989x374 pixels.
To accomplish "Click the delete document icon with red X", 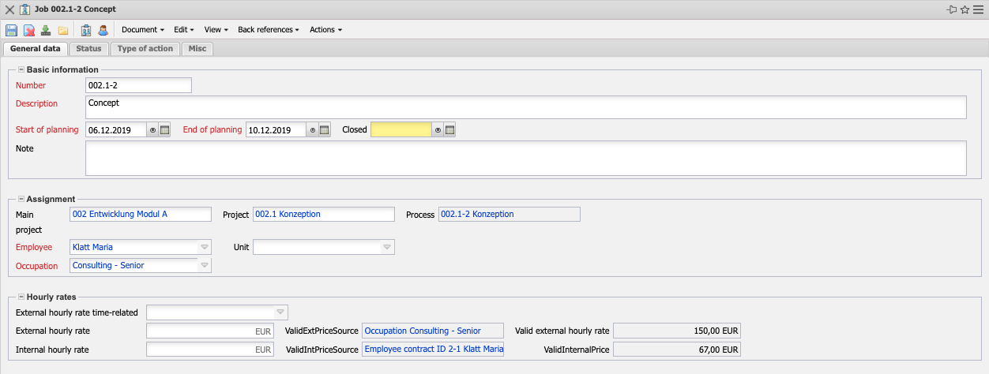I will pos(28,30).
